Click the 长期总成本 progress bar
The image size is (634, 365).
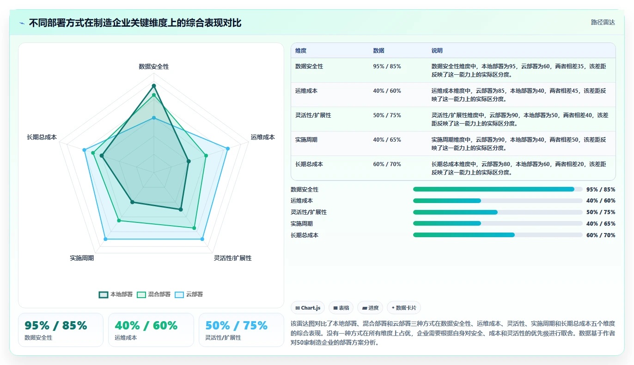coord(498,235)
